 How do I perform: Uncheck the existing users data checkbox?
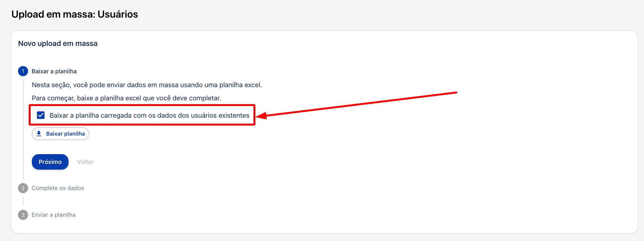point(41,115)
